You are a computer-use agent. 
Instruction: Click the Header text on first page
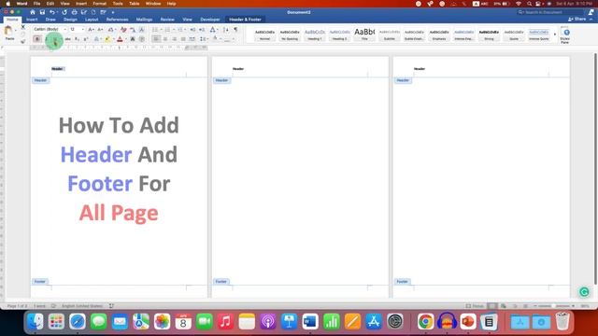click(x=57, y=69)
